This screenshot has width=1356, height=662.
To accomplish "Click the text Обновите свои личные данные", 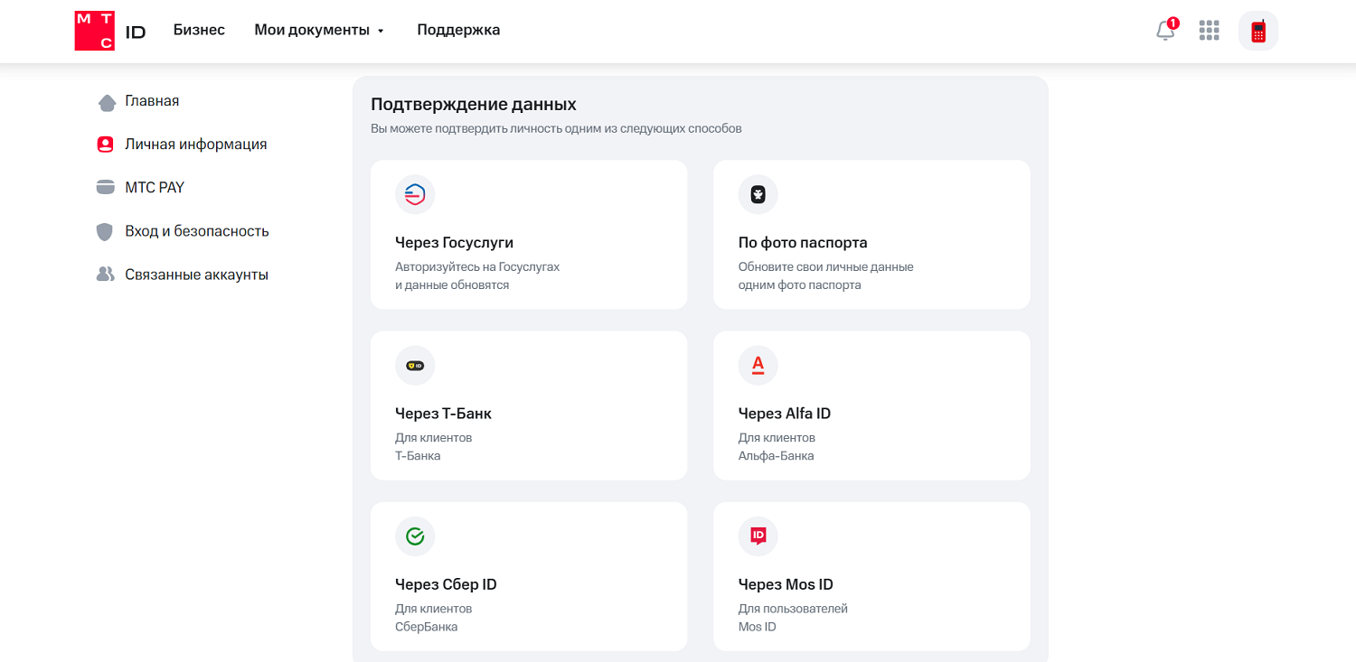I will pyautogui.click(x=826, y=267).
